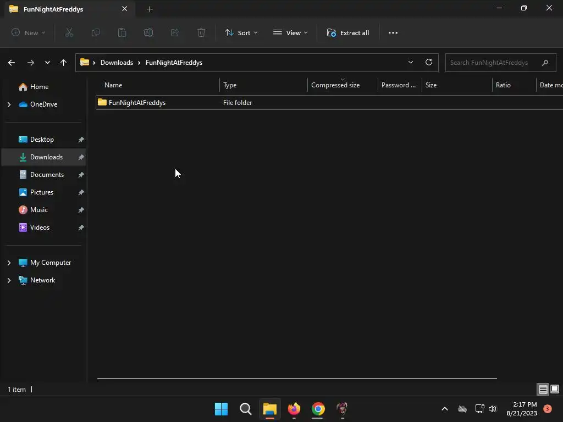The width and height of the screenshot is (563, 422).
Task: Expand the address bar history dropdown
Action: coord(410,63)
